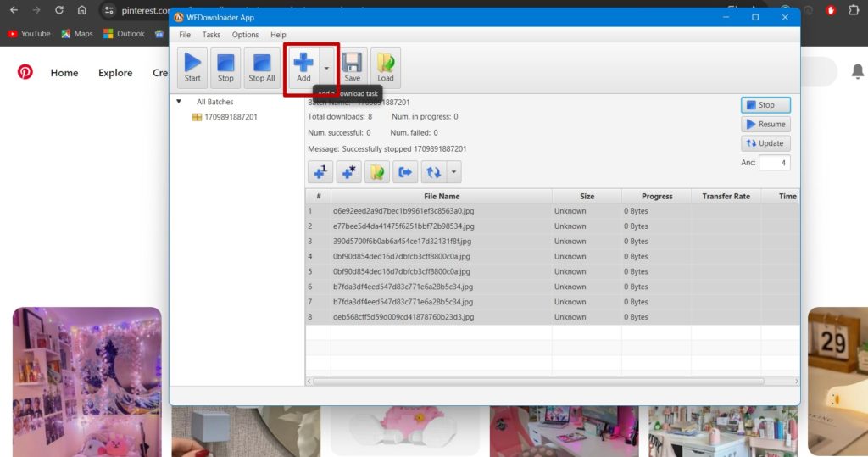This screenshot has height=457, width=868.
Task: Click the Transfer Rate column header
Action: point(726,196)
